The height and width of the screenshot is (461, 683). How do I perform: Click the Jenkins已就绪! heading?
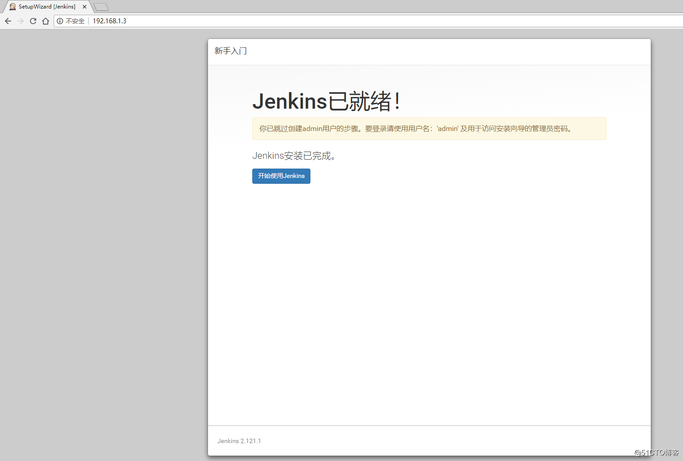click(x=326, y=101)
